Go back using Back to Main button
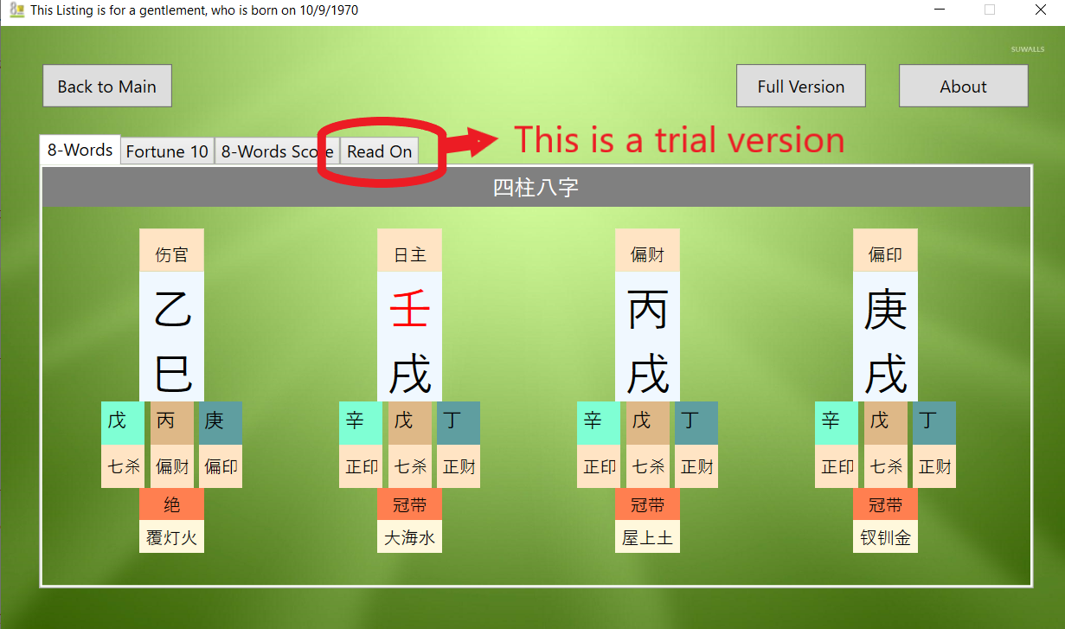Viewport: 1065px width, 629px height. tap(107, 86)
